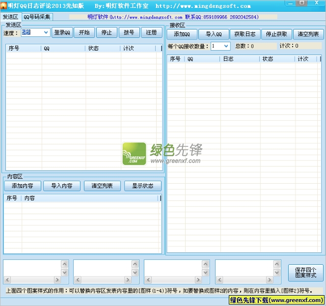Click 状态 column header in 接收区 list
The width and height of the screenshot is (326, 306).
tap(277, 59)
